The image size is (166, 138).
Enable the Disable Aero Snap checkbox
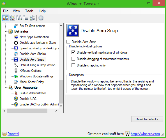tap(68, 42)
